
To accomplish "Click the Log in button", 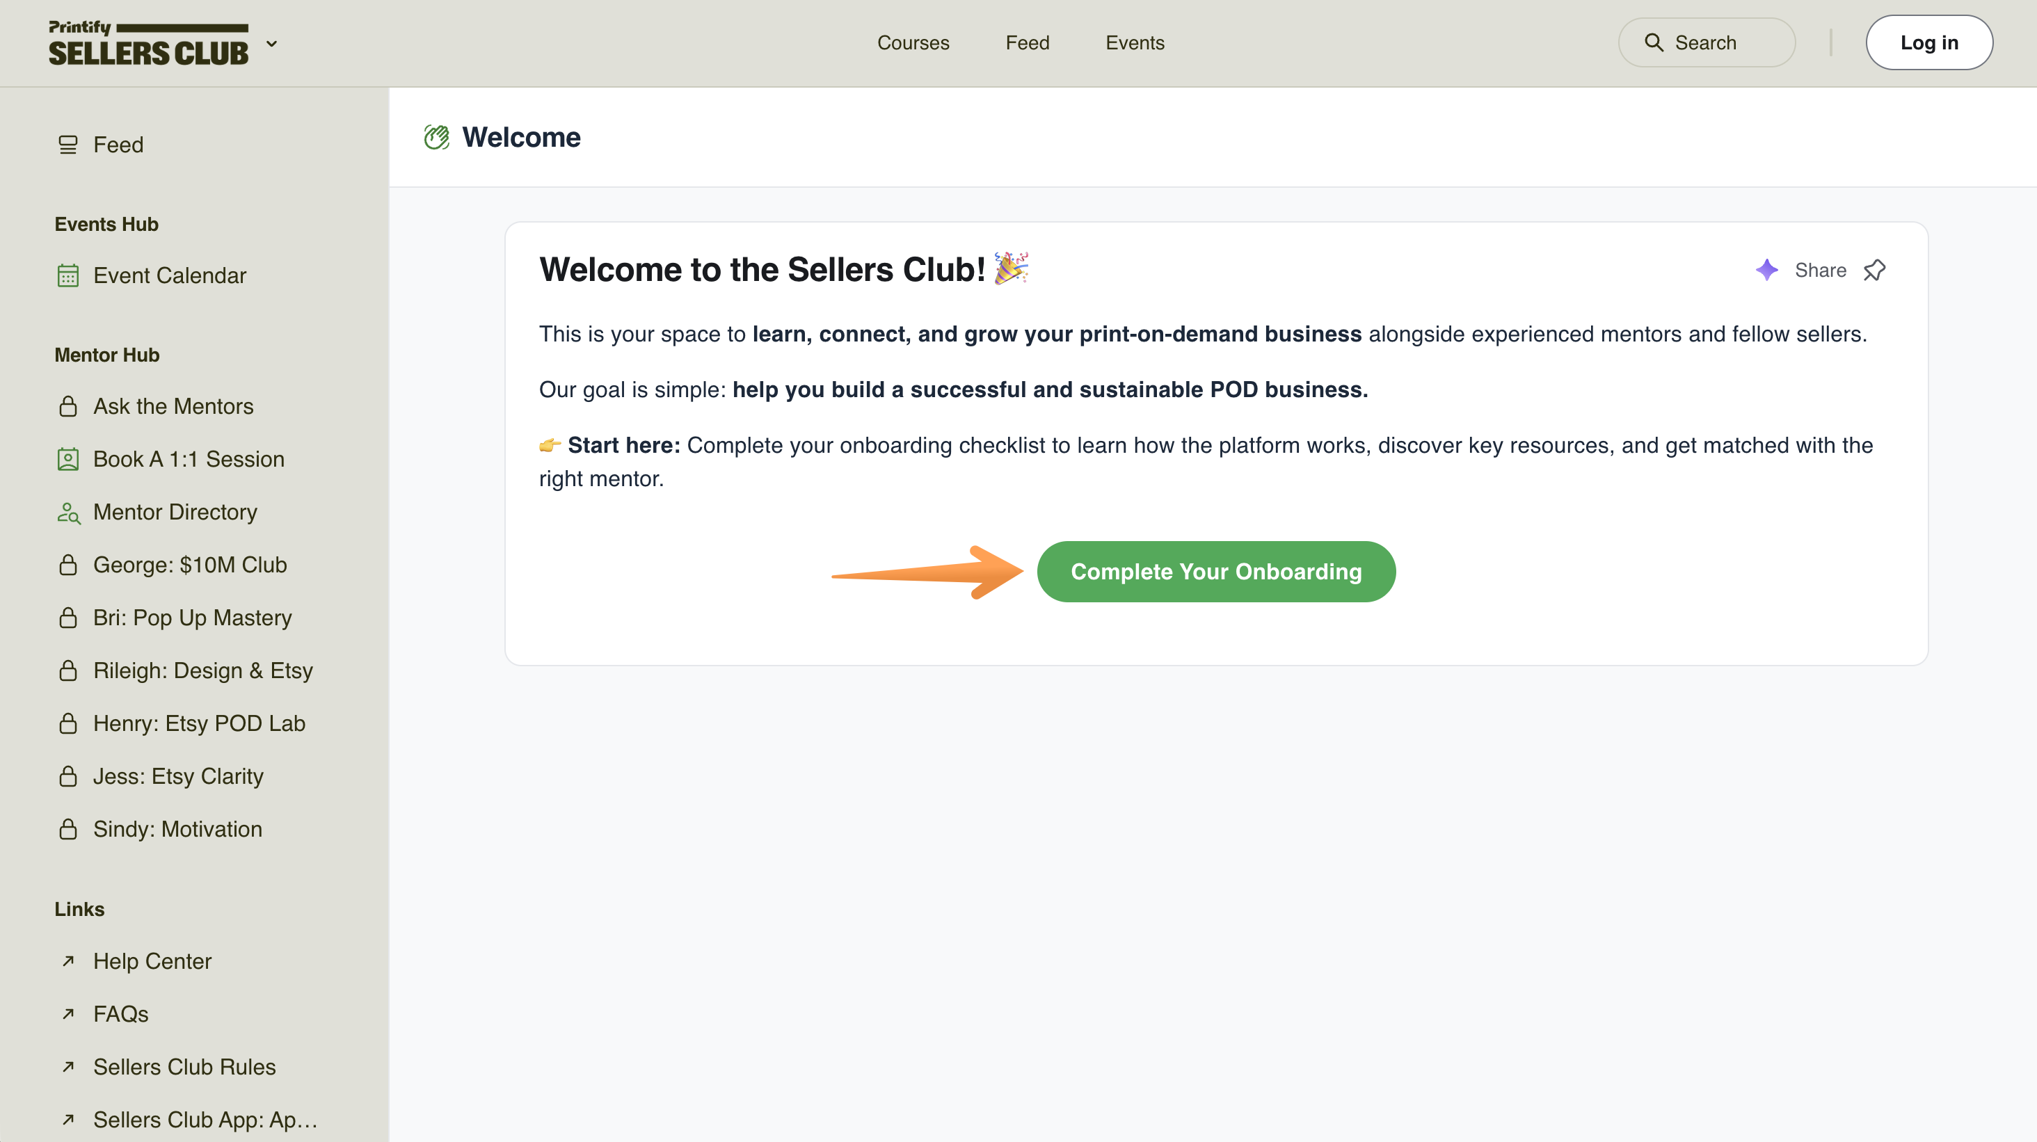I will point(1928,42).
